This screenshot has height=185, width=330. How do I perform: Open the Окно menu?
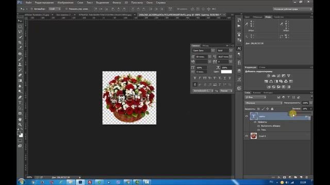pos(150,3)
